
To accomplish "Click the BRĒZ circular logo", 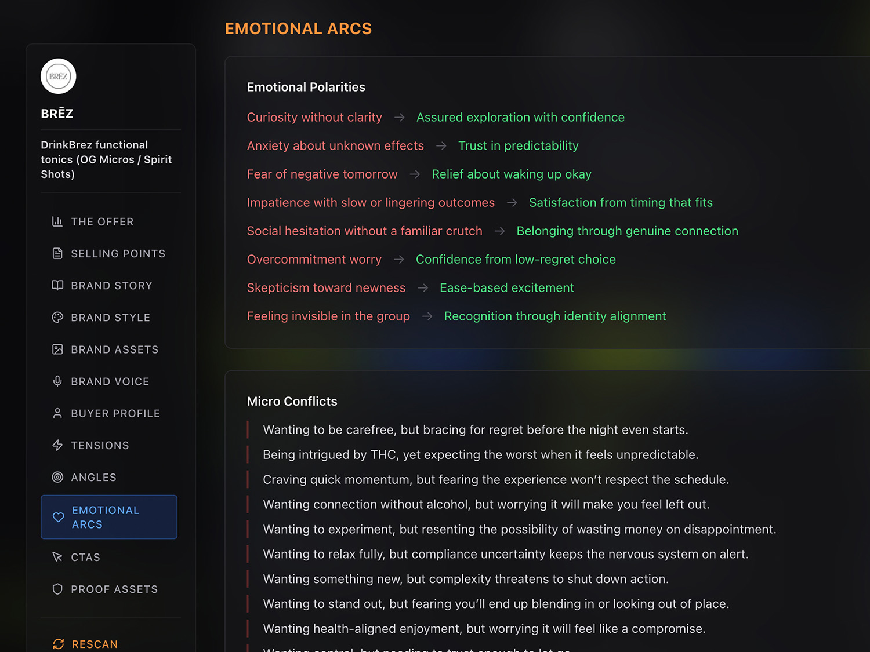I will click(58, 76).
